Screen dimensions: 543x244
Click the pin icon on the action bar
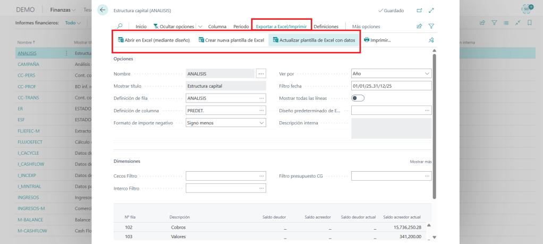pyautogui.click(x=430, y=40)
